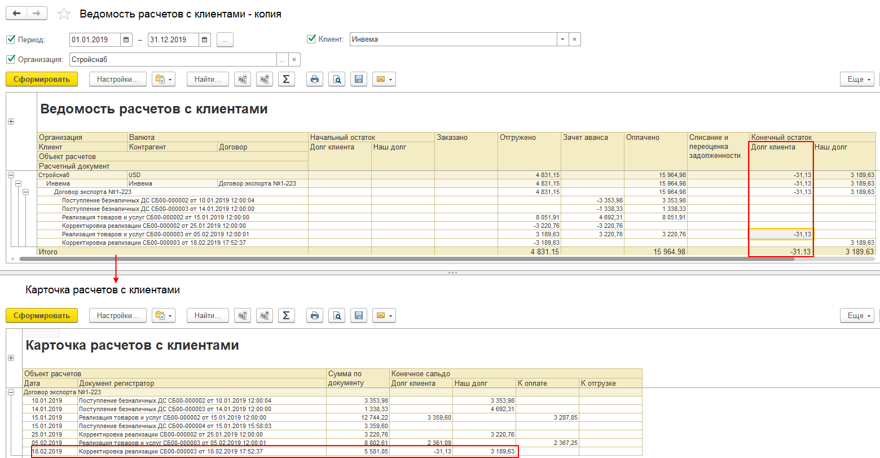Open print preview in Карточка toolbar
The image size is (880, 458).
pos(337,316)
